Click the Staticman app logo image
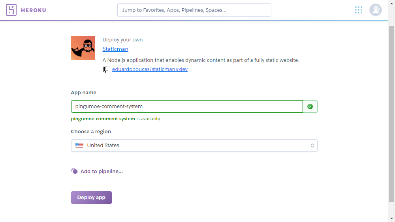 83,48
